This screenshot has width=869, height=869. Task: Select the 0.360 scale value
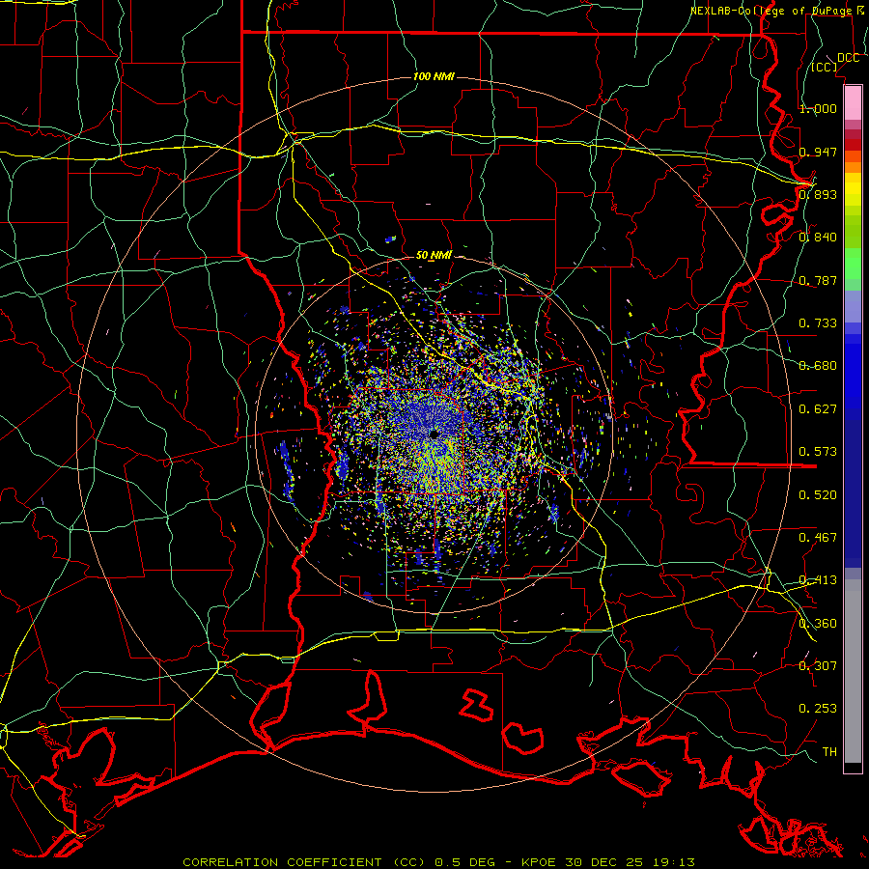(x=818, y=624)
